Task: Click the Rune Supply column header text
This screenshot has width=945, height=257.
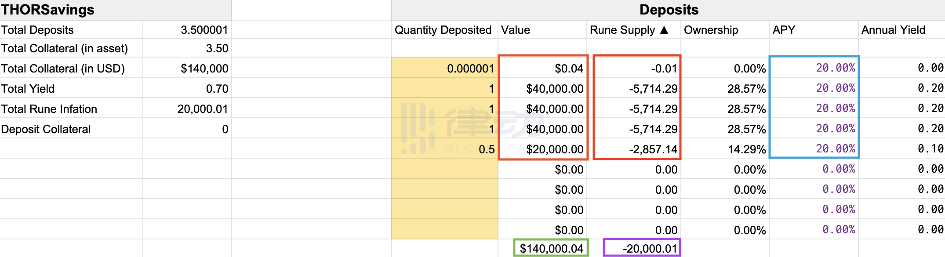Action: pos(622,30)
